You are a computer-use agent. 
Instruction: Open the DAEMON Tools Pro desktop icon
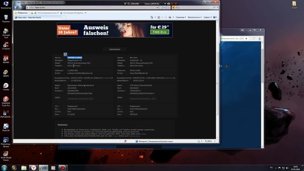(6, 101)
